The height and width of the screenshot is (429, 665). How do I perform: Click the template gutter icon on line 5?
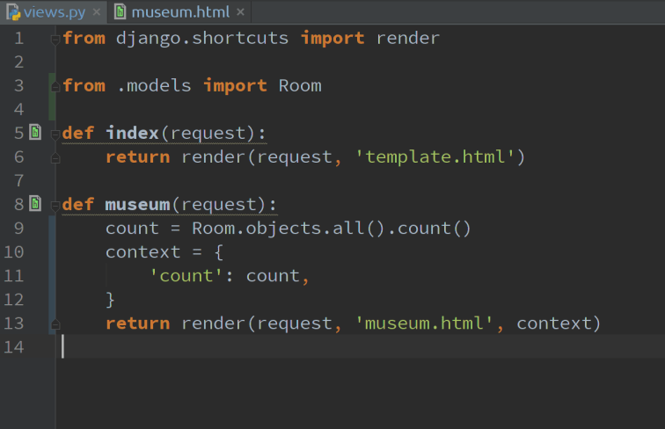point(35,133)
